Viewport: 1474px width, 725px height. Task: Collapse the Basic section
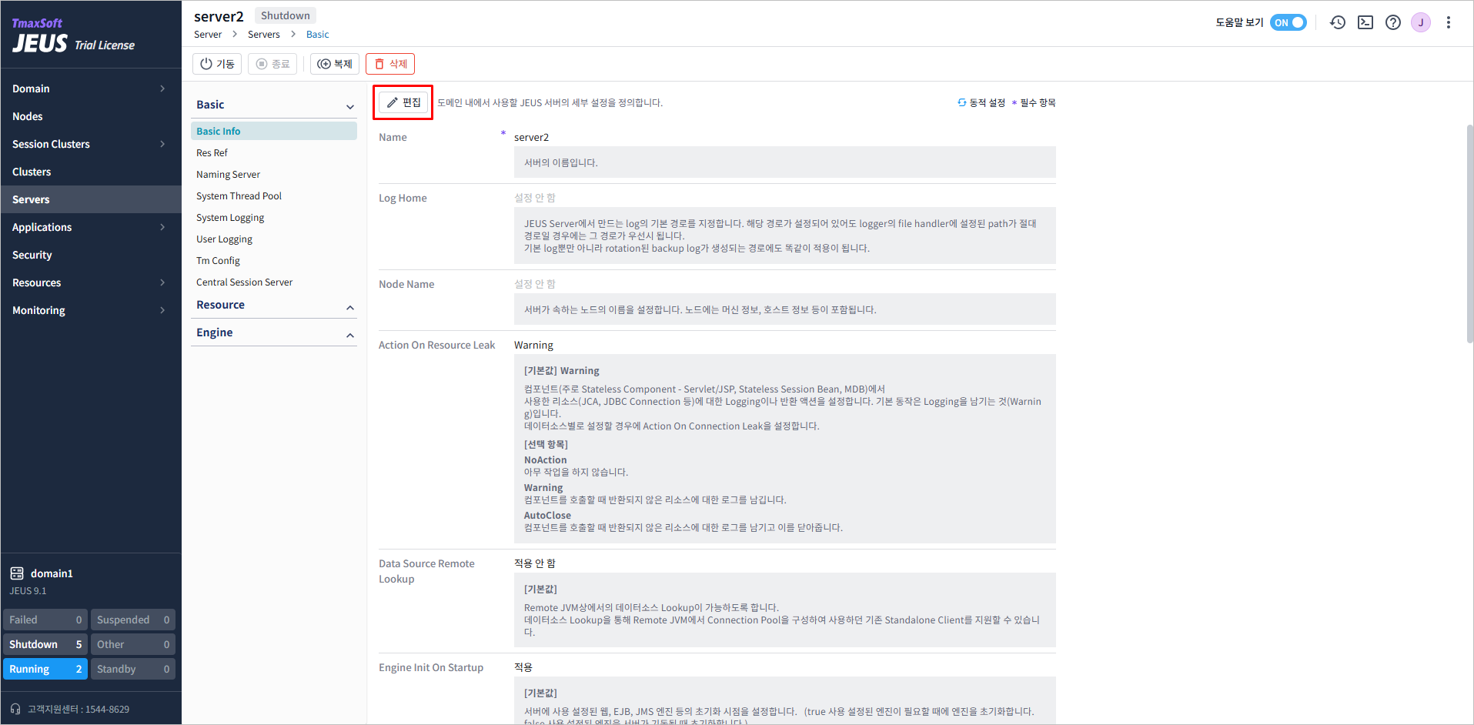tap(350, 106)
